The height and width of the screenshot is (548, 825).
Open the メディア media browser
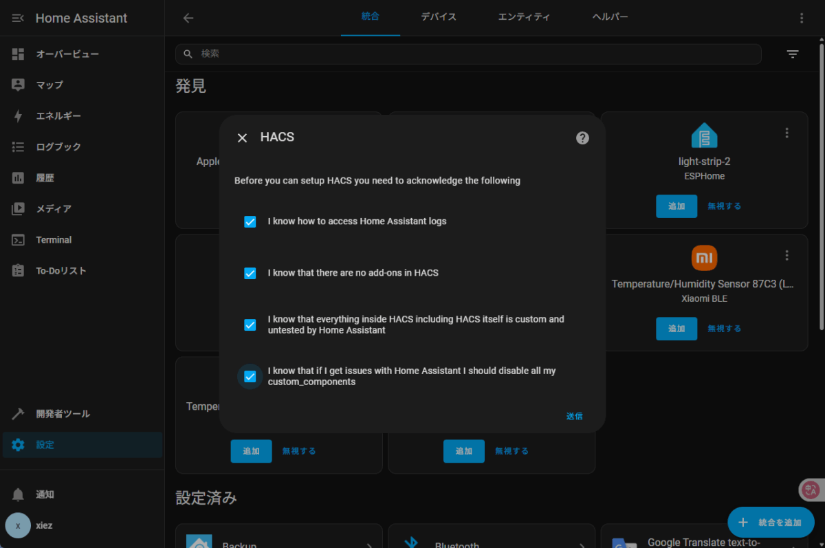pos(82,208)
